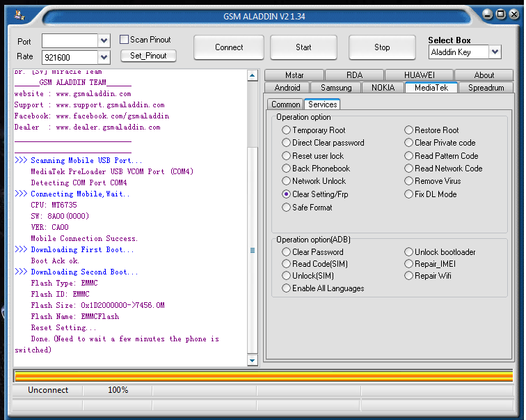Open the Spreadrum tab
The height and width of the screenshot is (420, 526).
[x=486, y=88]
